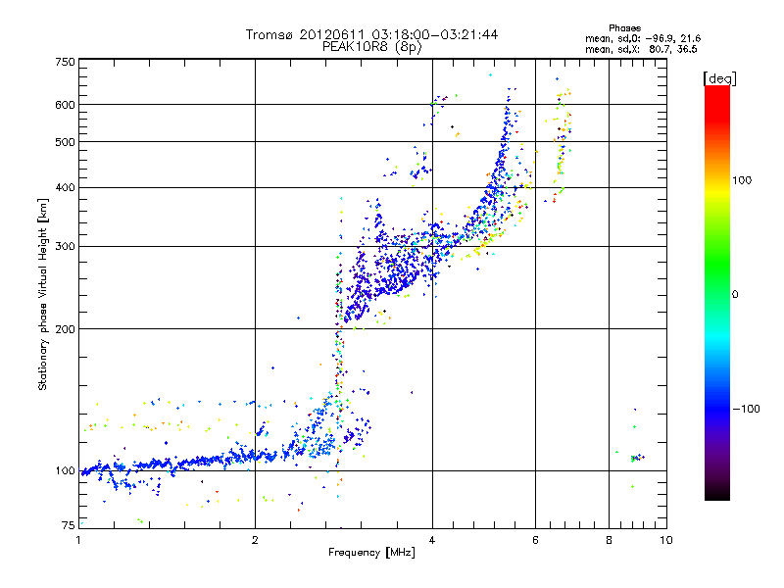This screenshot has height=588, width=784.
Task: Click the x-axis tick label '1'
Action: pyautogui.click(x=78, y=540)
